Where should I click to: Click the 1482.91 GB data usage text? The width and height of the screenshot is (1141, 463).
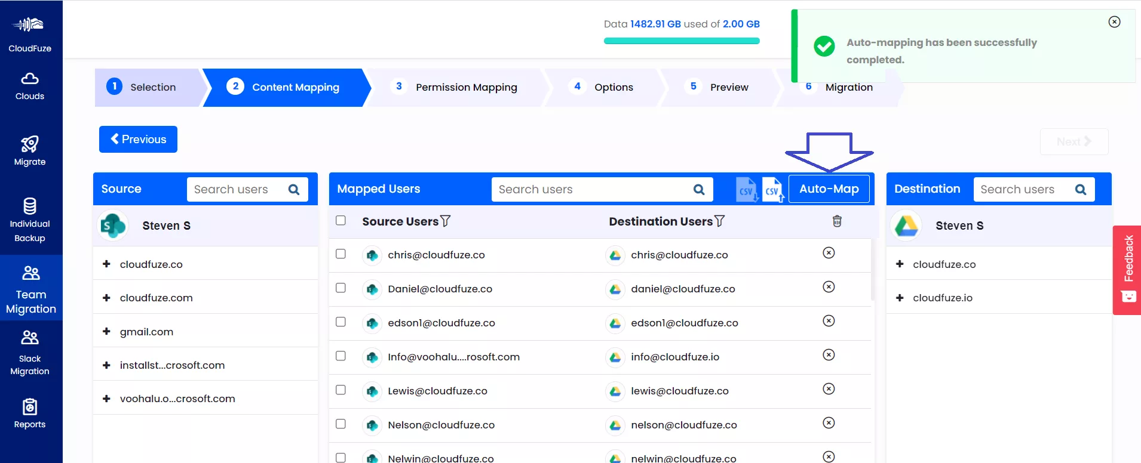(655, 24)
